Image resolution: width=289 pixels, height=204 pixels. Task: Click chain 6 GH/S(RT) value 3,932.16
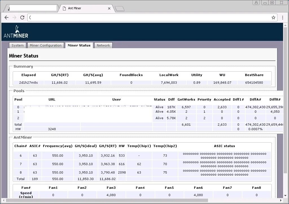coord(108,156)
